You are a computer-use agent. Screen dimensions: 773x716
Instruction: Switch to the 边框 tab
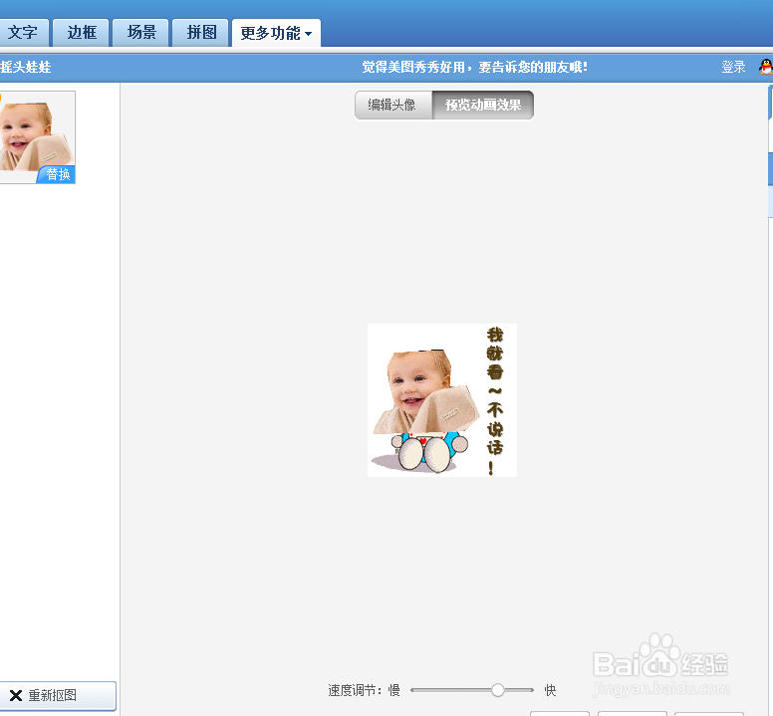pos(81,33)
